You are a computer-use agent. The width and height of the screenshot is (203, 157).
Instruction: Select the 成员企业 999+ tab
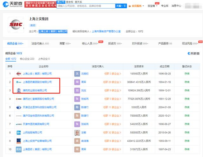pos(15,44)
